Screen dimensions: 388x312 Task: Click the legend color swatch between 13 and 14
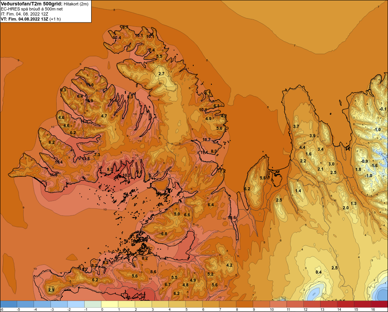click(x=329, y=304)
